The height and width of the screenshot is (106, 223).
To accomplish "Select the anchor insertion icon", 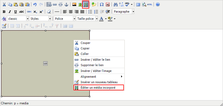I will point(66,5).
